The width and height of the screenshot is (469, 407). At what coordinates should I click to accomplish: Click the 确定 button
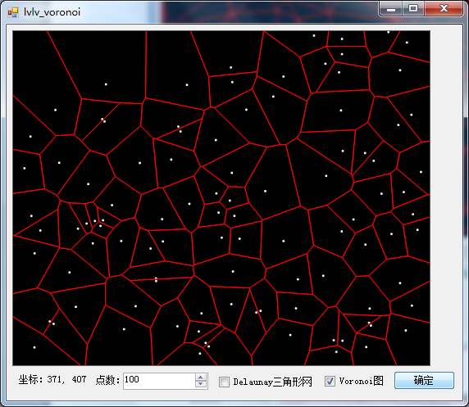coord(424,381)
